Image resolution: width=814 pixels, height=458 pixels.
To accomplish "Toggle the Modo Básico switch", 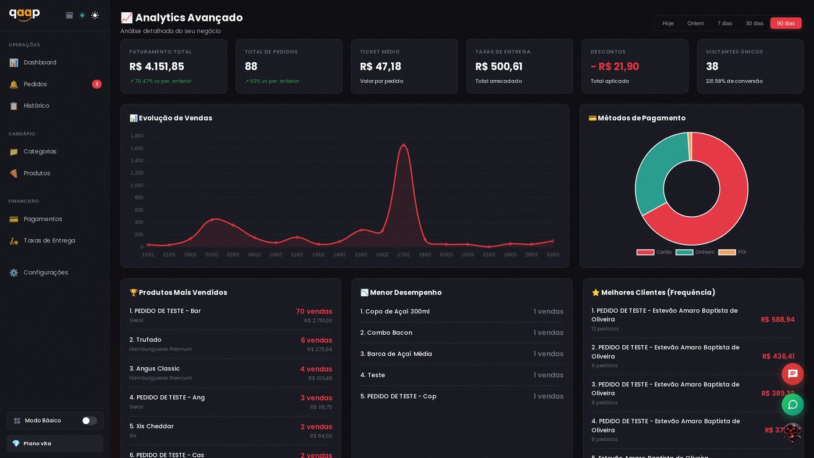I will pyautogui.click(x=89, y=420).
